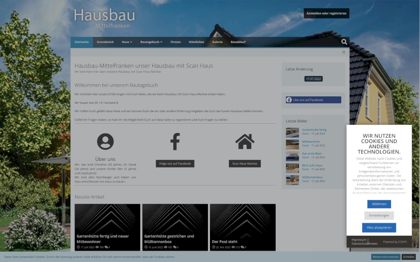Click the user profile icon above Über uns
Screen dimensions: 420x262
pyautogui.click(x=106, y=142)
